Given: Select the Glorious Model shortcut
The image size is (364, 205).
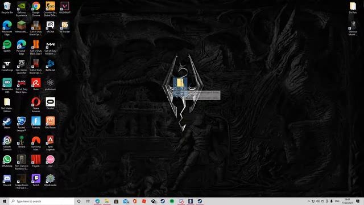Looking at the screenshot, I should point(353,28).
